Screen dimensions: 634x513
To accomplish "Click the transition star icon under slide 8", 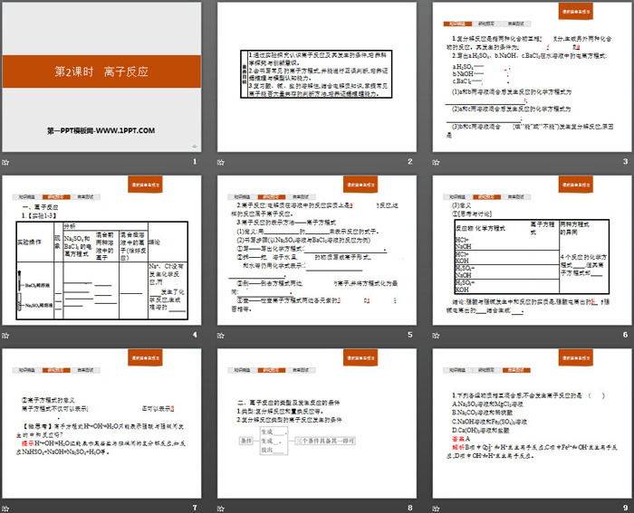I will coord(222,508).
